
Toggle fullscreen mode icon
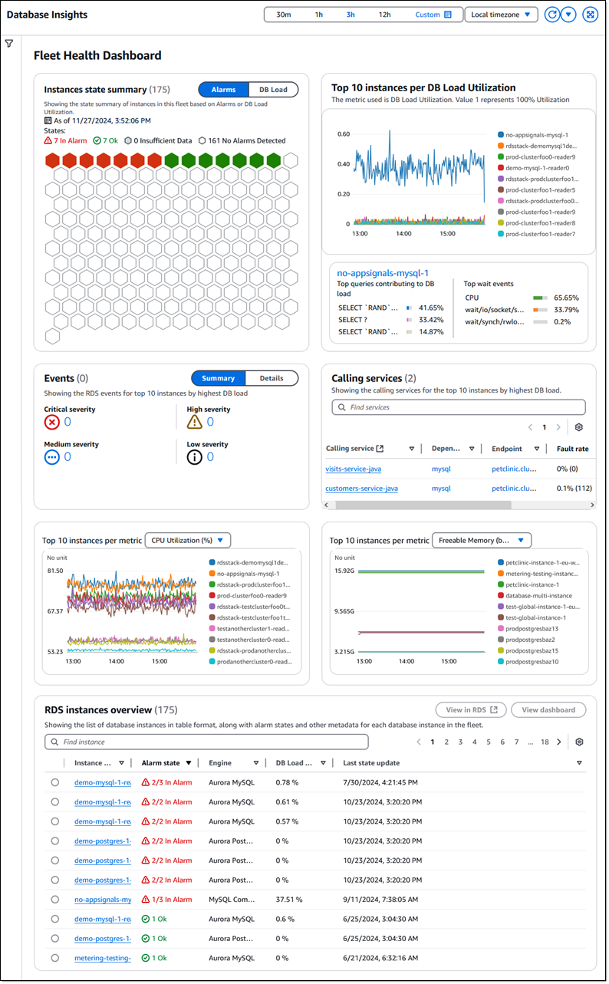click(590, 15)
